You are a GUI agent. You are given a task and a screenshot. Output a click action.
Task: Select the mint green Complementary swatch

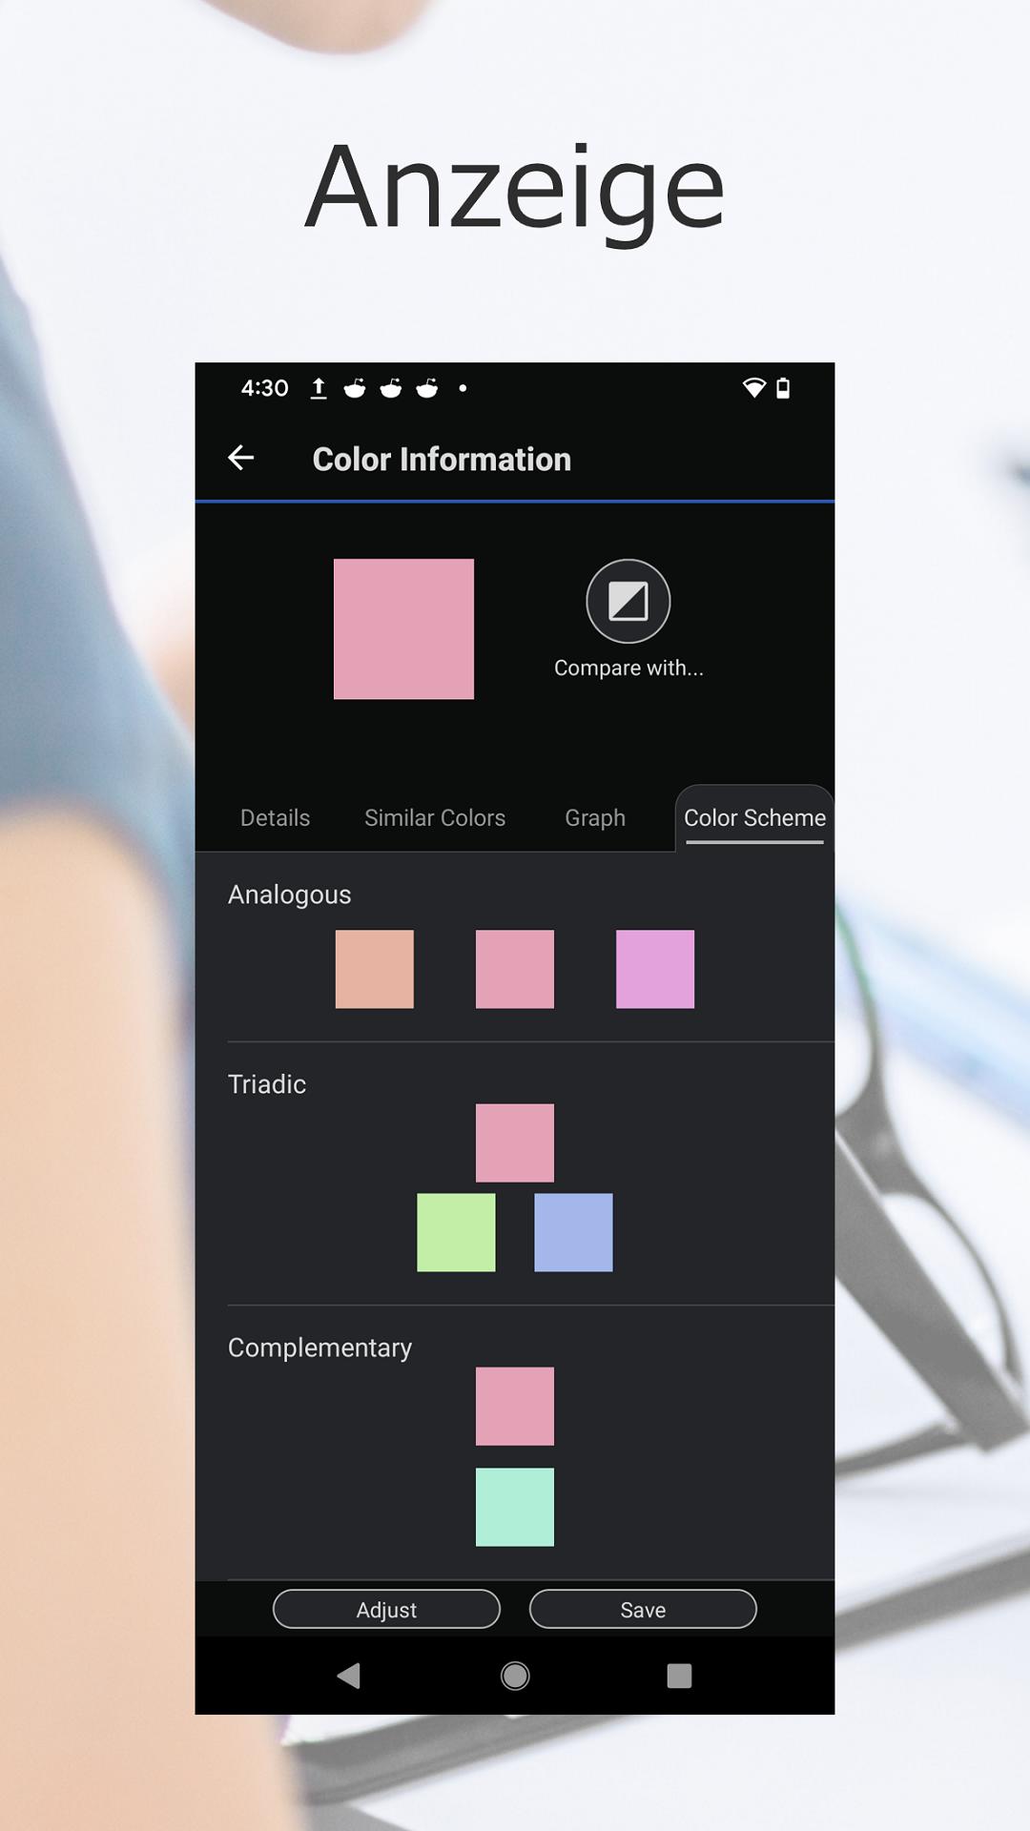pos(515,1507)
